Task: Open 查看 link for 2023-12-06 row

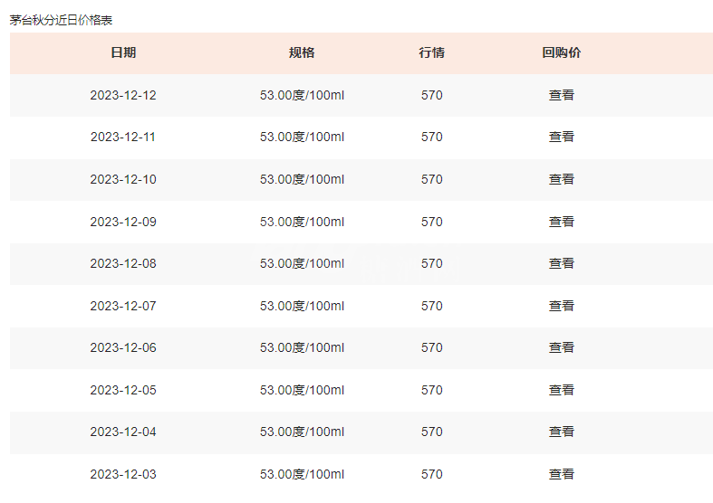Action: pos(561,347)
